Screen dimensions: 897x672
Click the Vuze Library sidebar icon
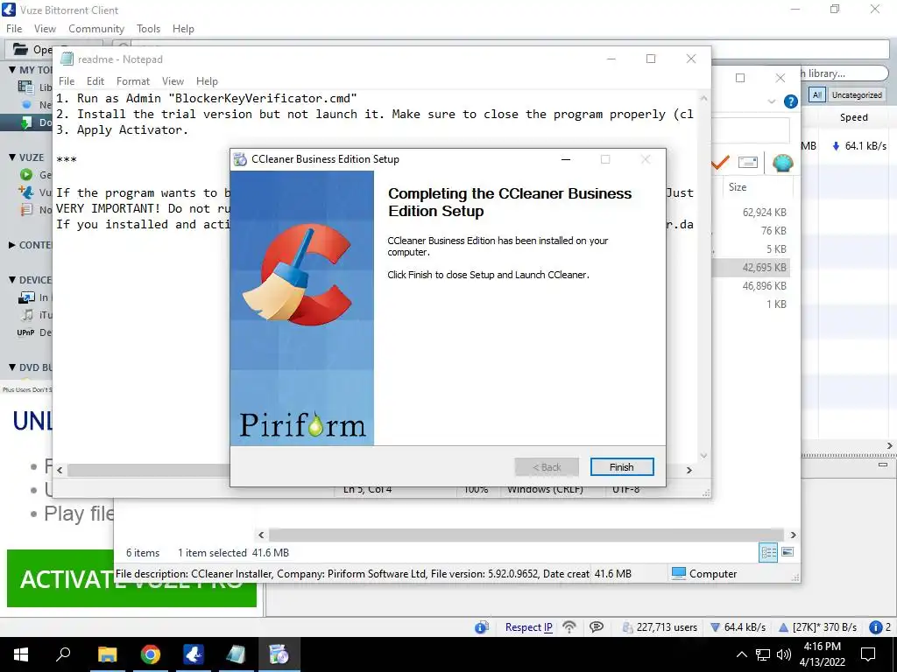point(25,87)
